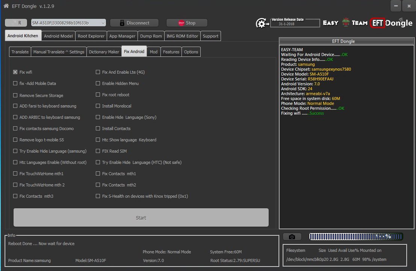
Task: Click 'Root Status:2.79:SUPERSU' in Info panel
Action: click(235, 260)
